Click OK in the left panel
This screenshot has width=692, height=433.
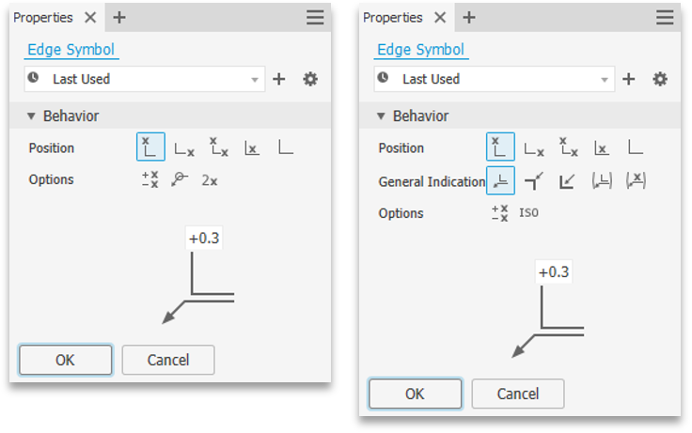click(65, 360)
